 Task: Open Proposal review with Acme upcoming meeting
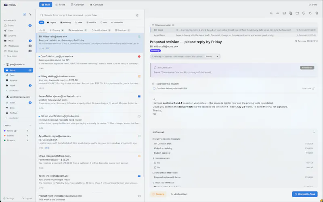[234, 177]
